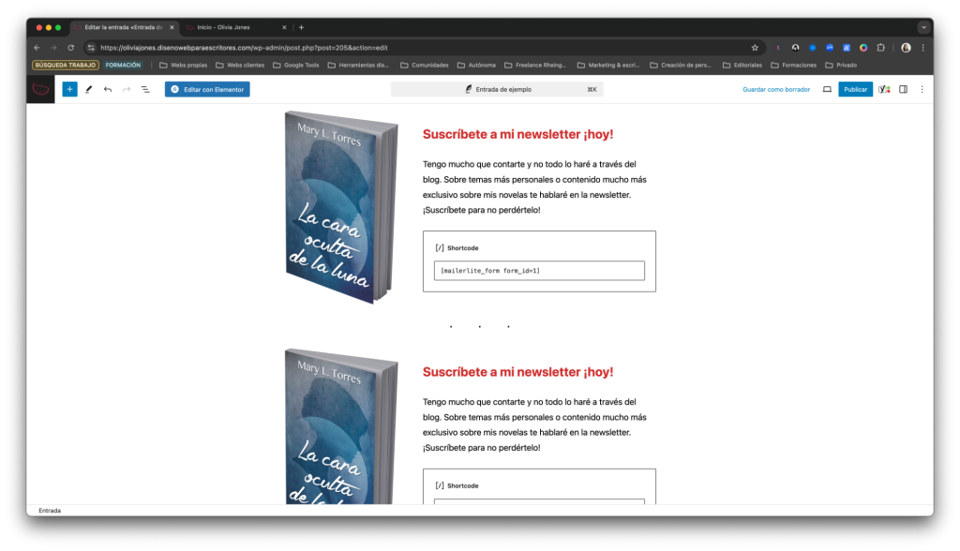Open the editor options three-dot menu
Viewport: 960px width, 551px height.
(x=922, y=89)
